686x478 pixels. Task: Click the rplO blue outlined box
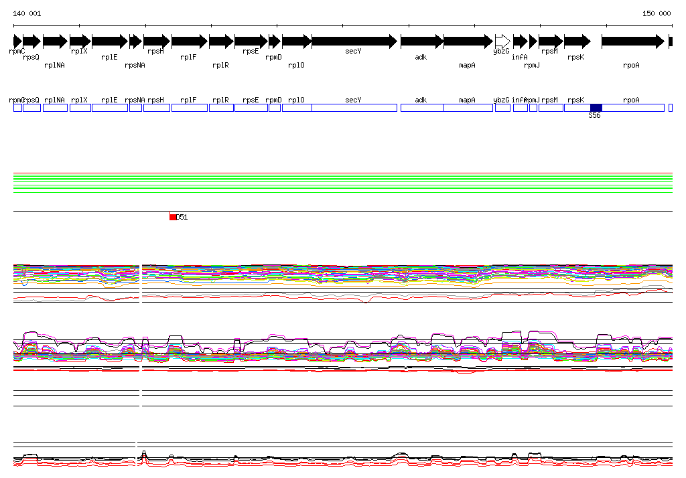tap(297, 108)
